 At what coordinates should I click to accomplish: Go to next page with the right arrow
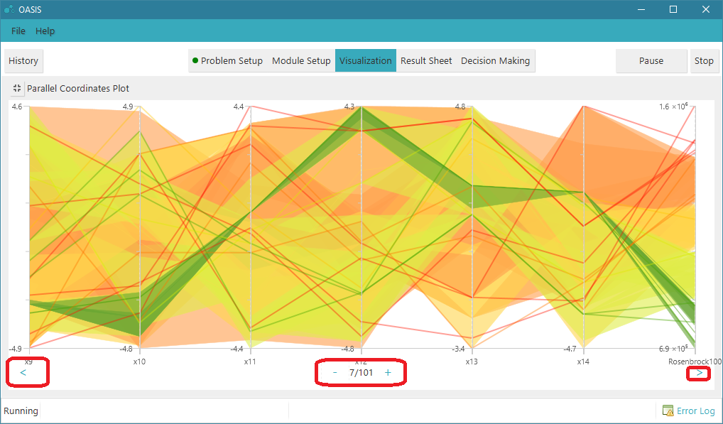699,372
